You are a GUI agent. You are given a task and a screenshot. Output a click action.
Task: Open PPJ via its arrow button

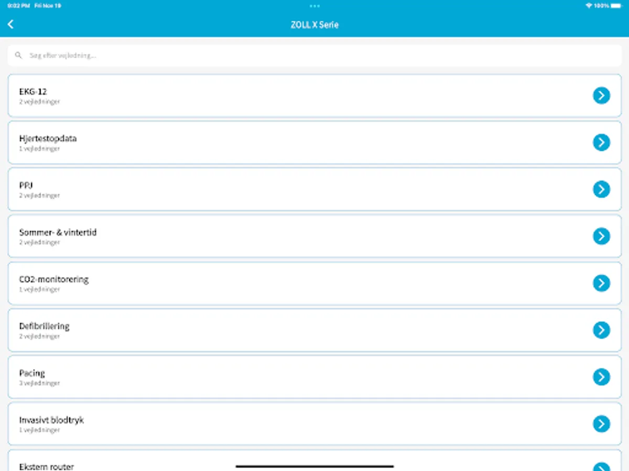point(601,189)
